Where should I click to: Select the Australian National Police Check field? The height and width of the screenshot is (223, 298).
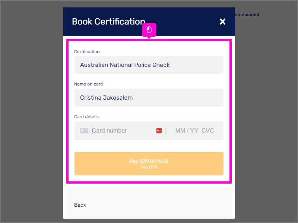point(149,65)
